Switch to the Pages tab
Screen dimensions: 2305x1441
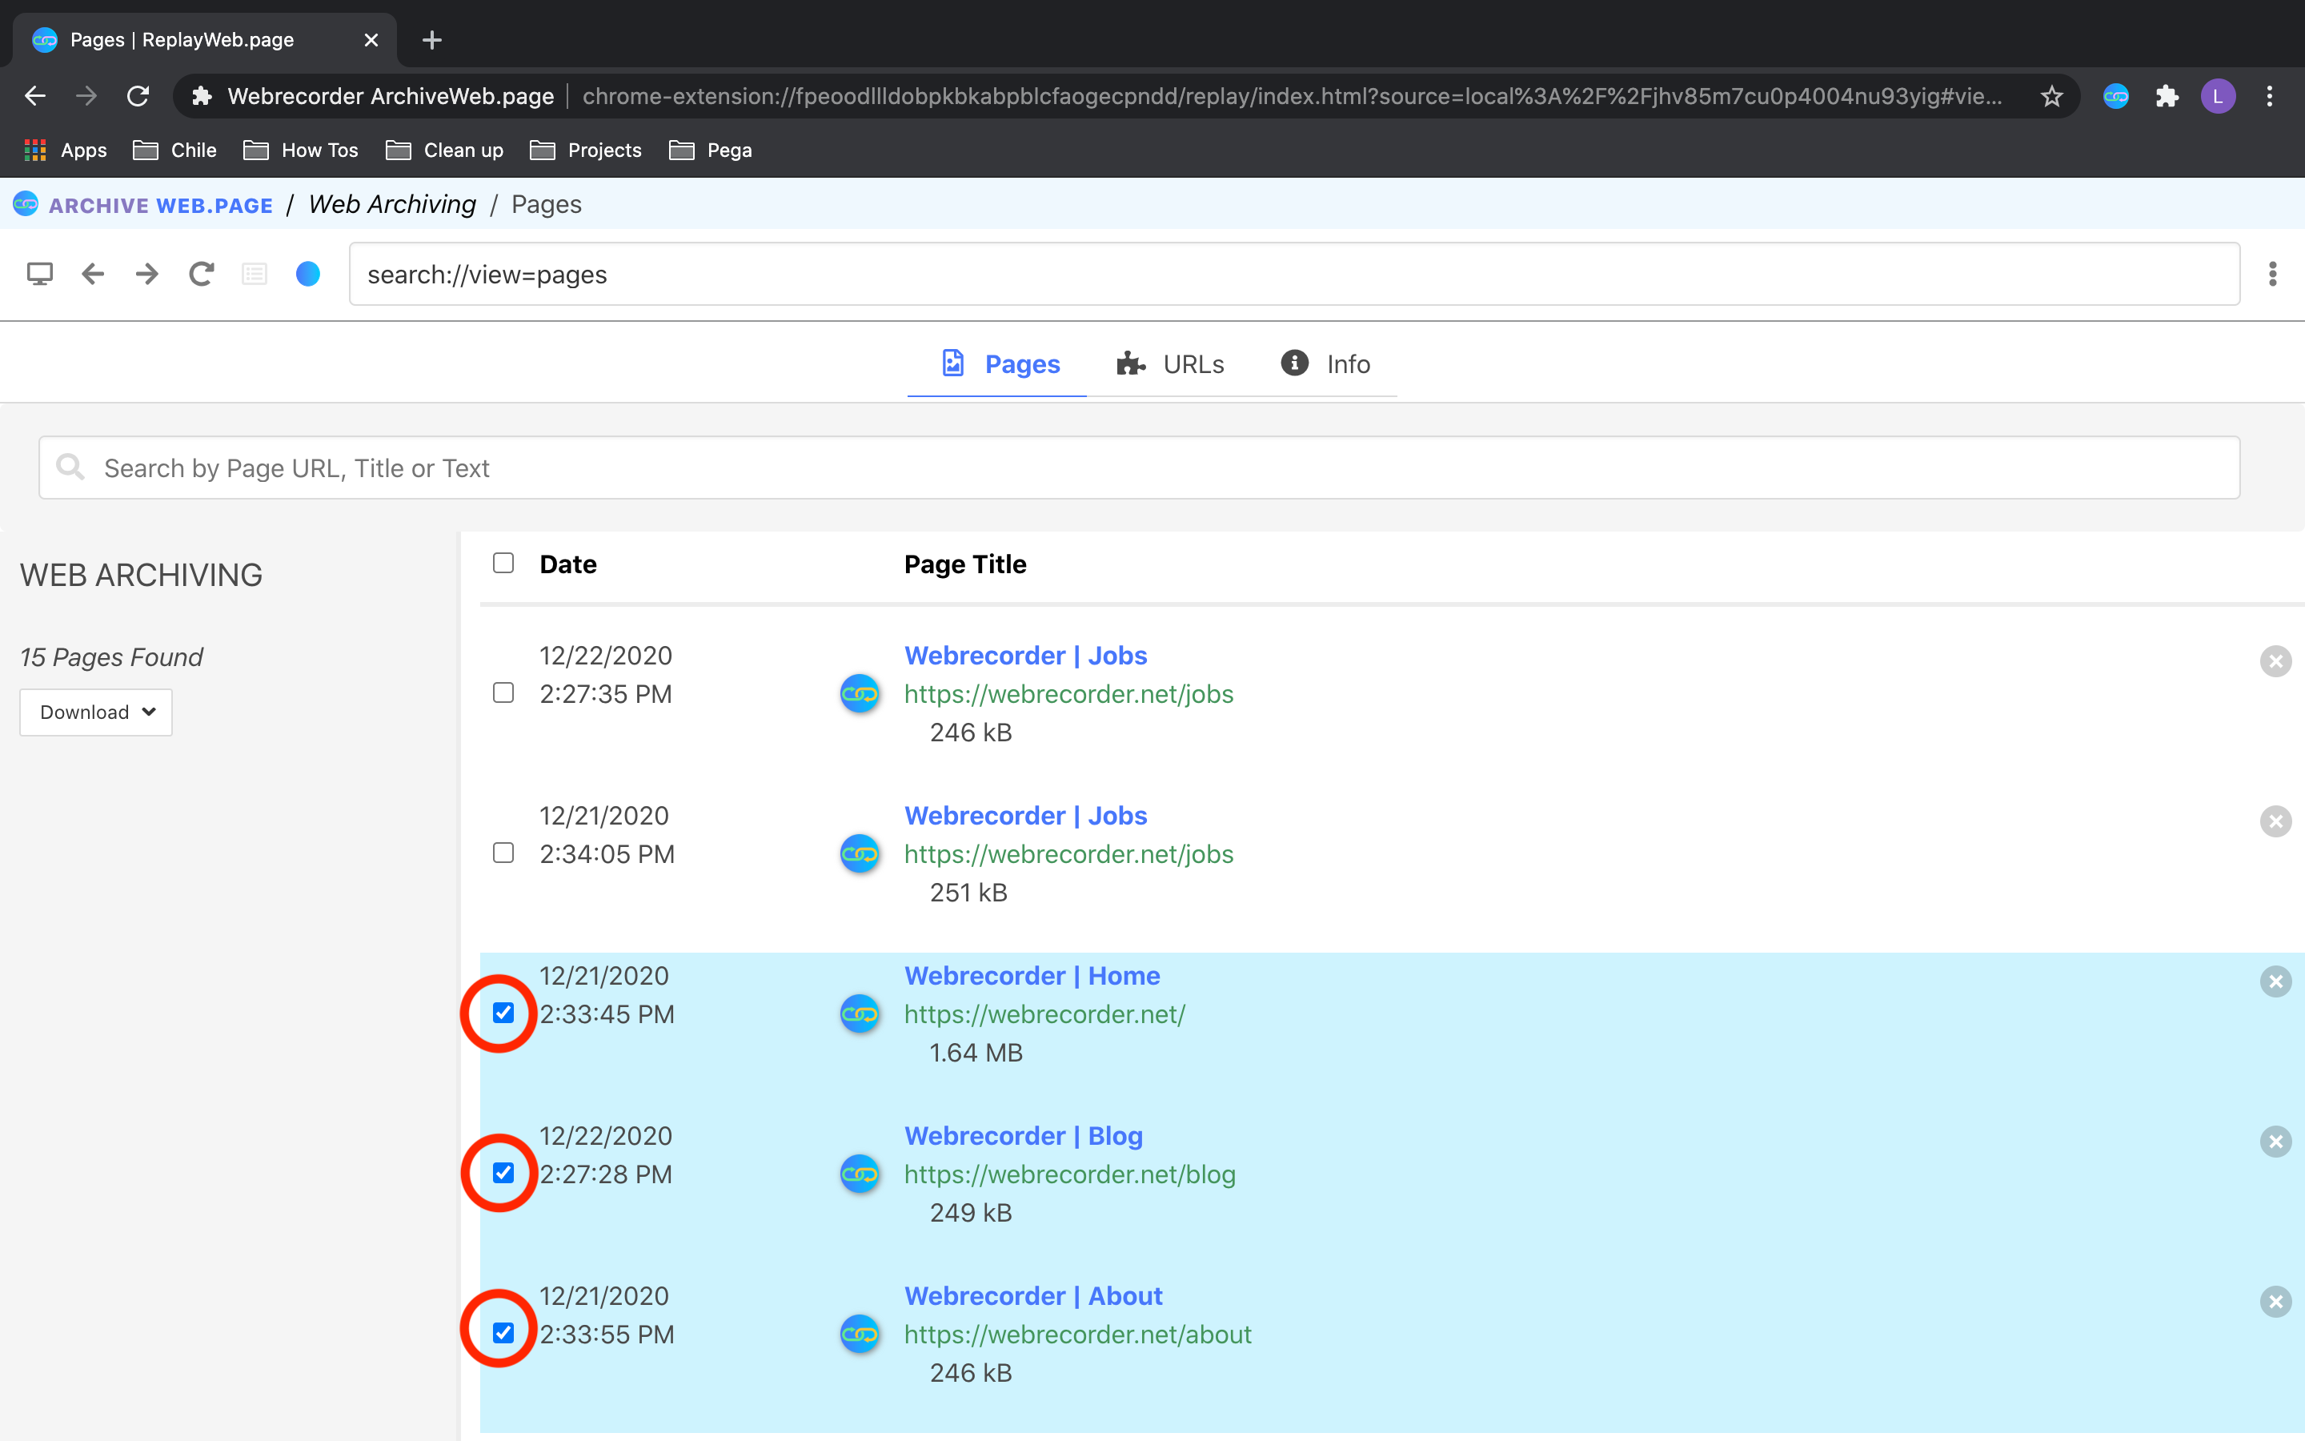point(997,364)
